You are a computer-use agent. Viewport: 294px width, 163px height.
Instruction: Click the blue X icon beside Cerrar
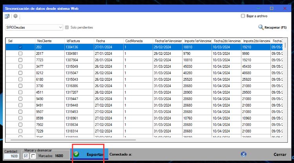(243, 154)
